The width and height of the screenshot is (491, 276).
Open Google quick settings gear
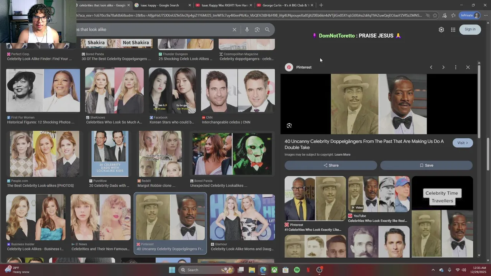coord(441,30)
